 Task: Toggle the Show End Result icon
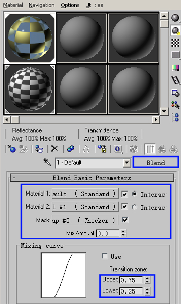[150, 149]
